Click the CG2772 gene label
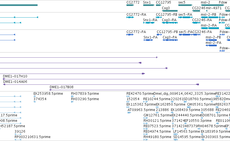 click(x=133, y=2)
